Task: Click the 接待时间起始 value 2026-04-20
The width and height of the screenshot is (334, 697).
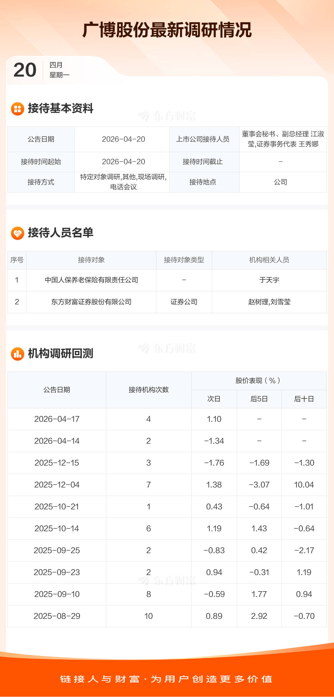Action: pyautogui.click(x=124, y=162)
